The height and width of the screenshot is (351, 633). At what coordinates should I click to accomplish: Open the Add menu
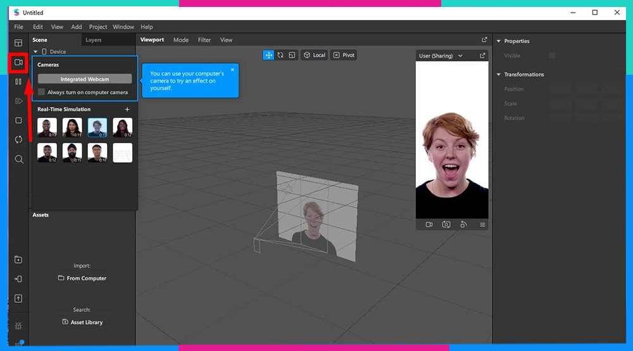pyautogui.click(x=77, y=27)
